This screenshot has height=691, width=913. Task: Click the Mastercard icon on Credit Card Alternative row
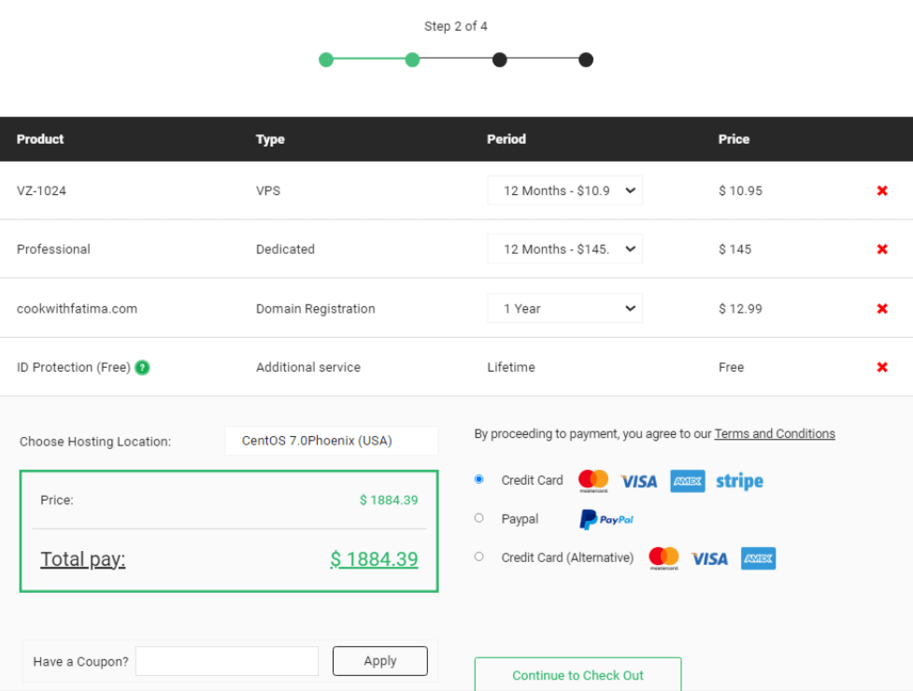point(663,557)
